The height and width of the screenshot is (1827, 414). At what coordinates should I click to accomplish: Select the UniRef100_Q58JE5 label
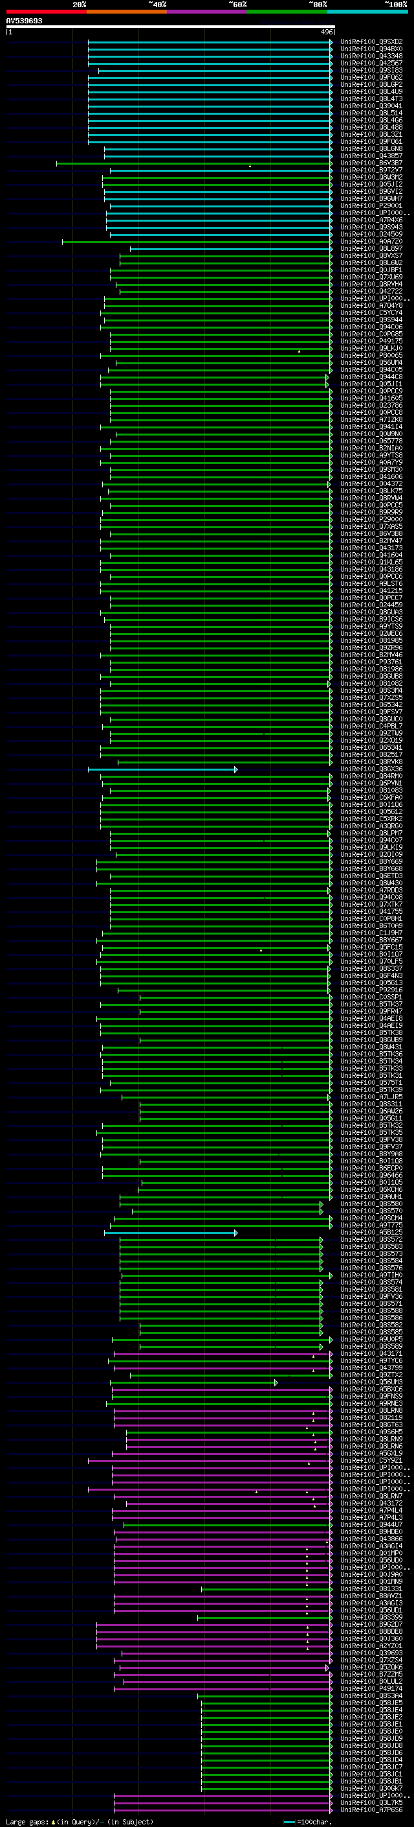[371, 1703]
